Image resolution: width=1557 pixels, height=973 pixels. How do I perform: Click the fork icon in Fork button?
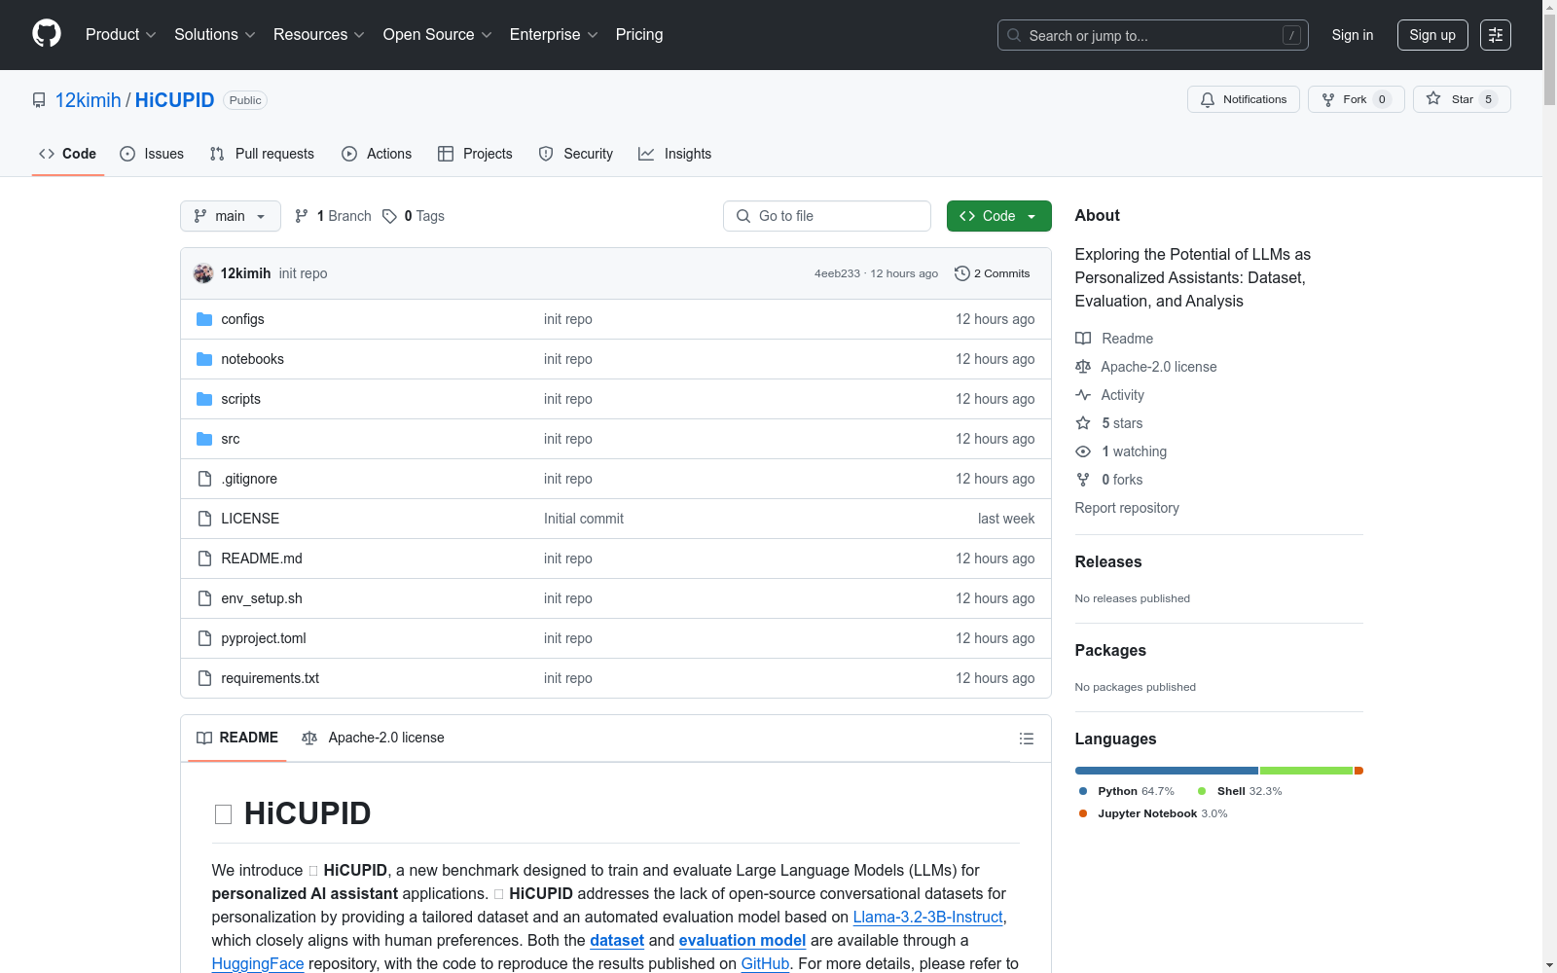tap(1328, 99)
